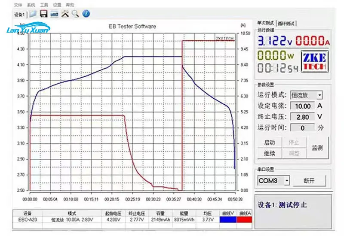Open the tools settings wrench icon
This screenshot has height=236, width=344.
pos(65,14)
